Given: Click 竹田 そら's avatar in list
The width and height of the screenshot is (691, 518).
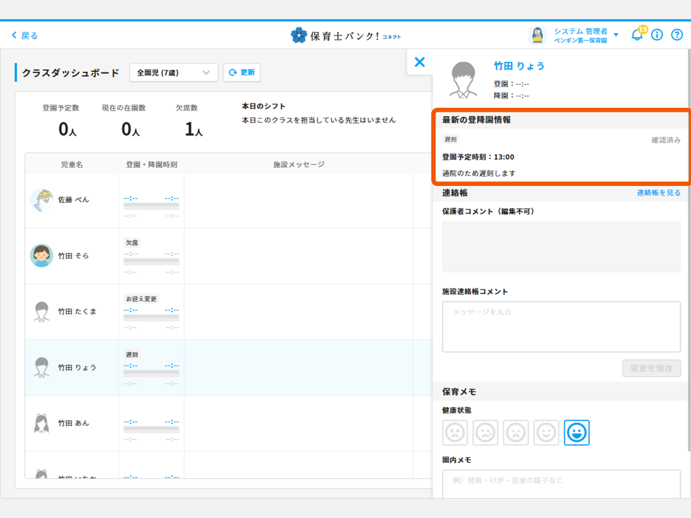Looking at the screenshot, I should tap(41, 256).
